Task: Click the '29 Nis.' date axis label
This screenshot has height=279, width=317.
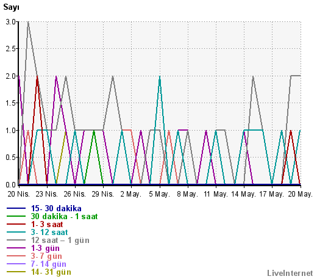Action: tap(103, 194)
